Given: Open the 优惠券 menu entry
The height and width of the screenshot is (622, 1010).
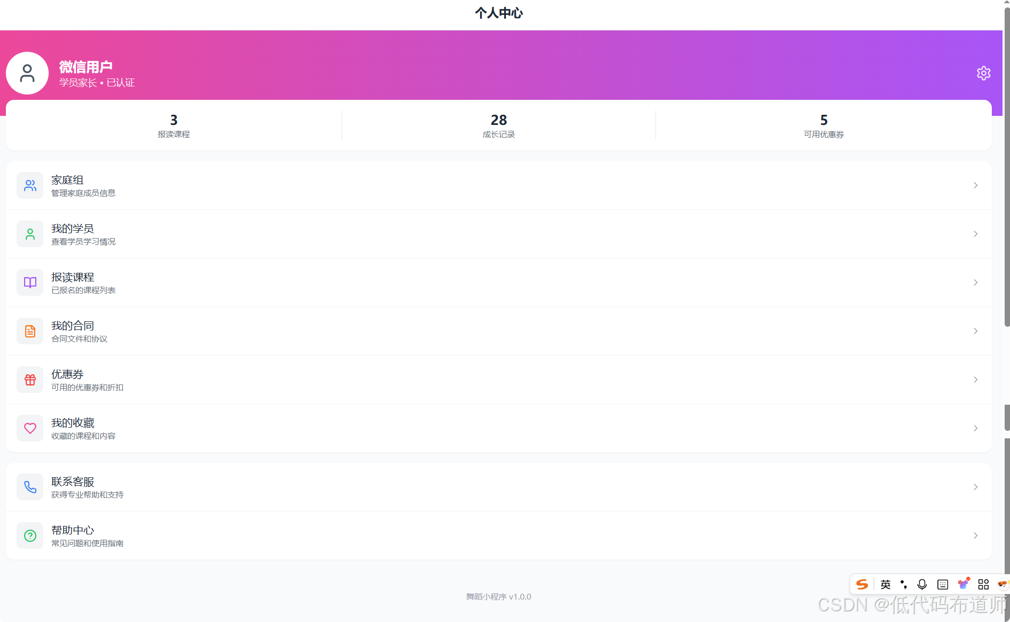Looking at the screenshot, I should click(x=498, y=380).
